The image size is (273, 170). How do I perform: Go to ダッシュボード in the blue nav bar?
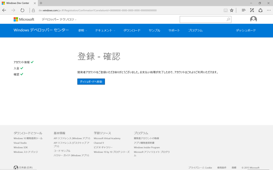(x=246, y=30)
